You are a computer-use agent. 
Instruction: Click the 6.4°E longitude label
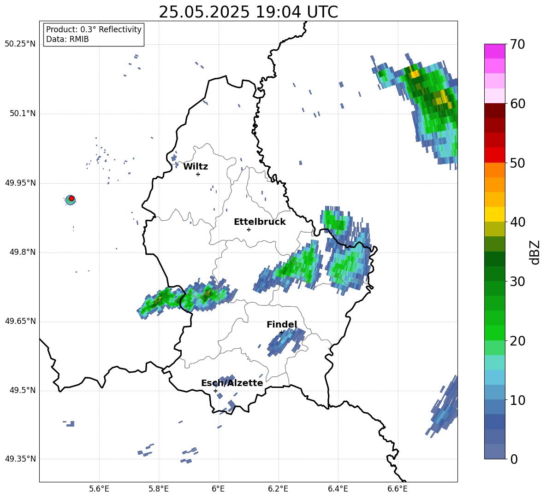(x=338, y=489)
